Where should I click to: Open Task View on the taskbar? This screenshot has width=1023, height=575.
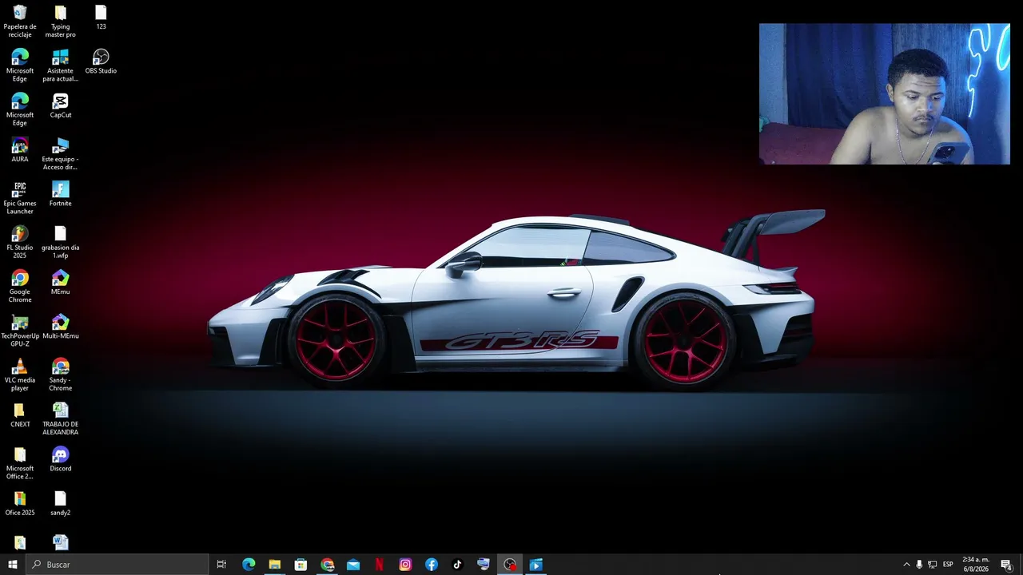[x=221, y=565]
